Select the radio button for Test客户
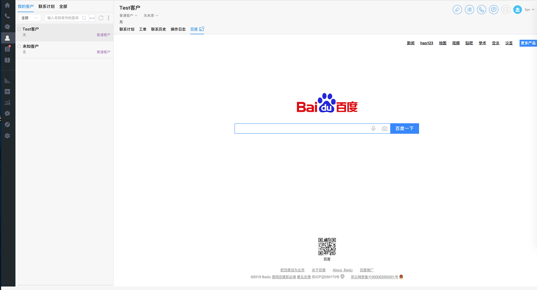The width and height of the screenshot is (537, 290). (x=19, y=29)
